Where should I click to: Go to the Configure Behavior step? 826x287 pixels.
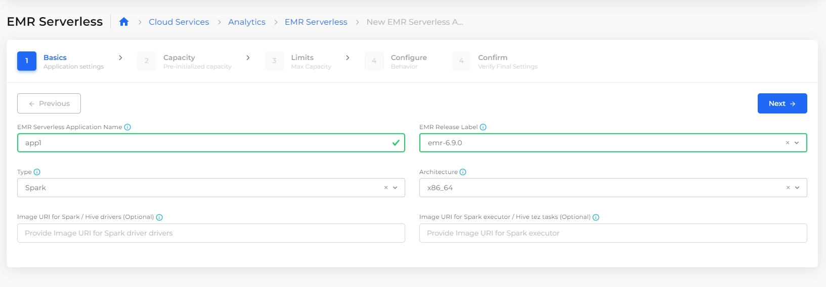click(x=396, y=61)
